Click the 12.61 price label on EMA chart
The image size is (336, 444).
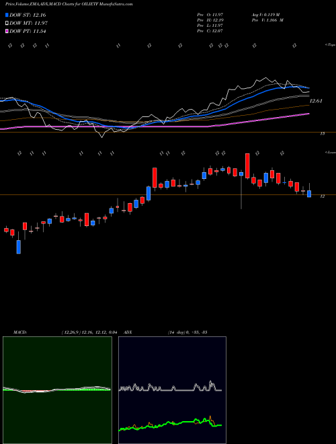pyautogui.click(x=316, y=101)
